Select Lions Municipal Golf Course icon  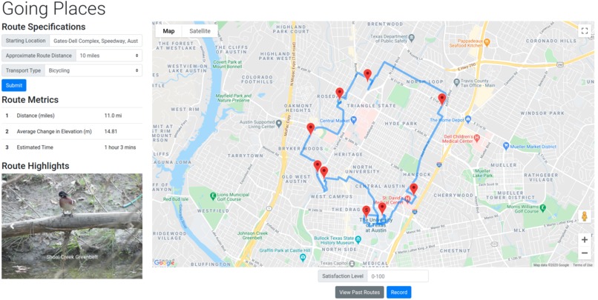pyautogui.click(x=213, y=196)
